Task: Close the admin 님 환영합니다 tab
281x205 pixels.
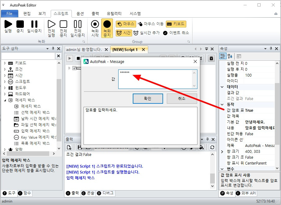Action: coord(106,49)
